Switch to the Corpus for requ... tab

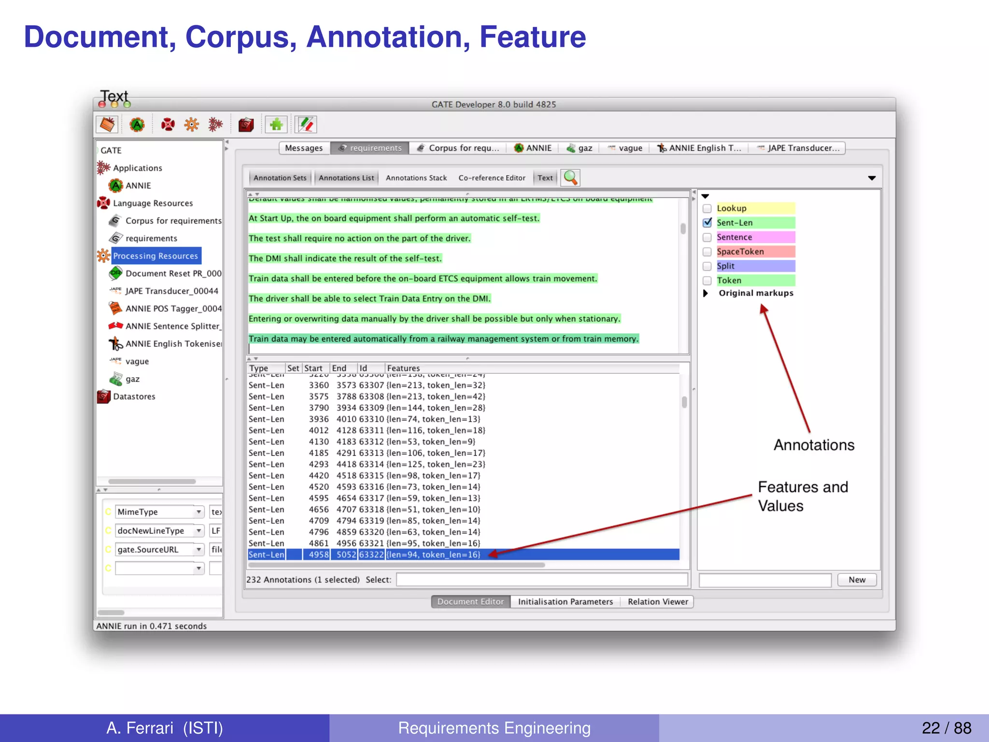pos(458,148)
